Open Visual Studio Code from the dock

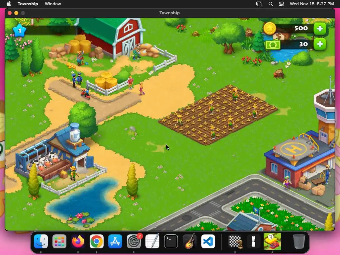(x=208, y=241)
